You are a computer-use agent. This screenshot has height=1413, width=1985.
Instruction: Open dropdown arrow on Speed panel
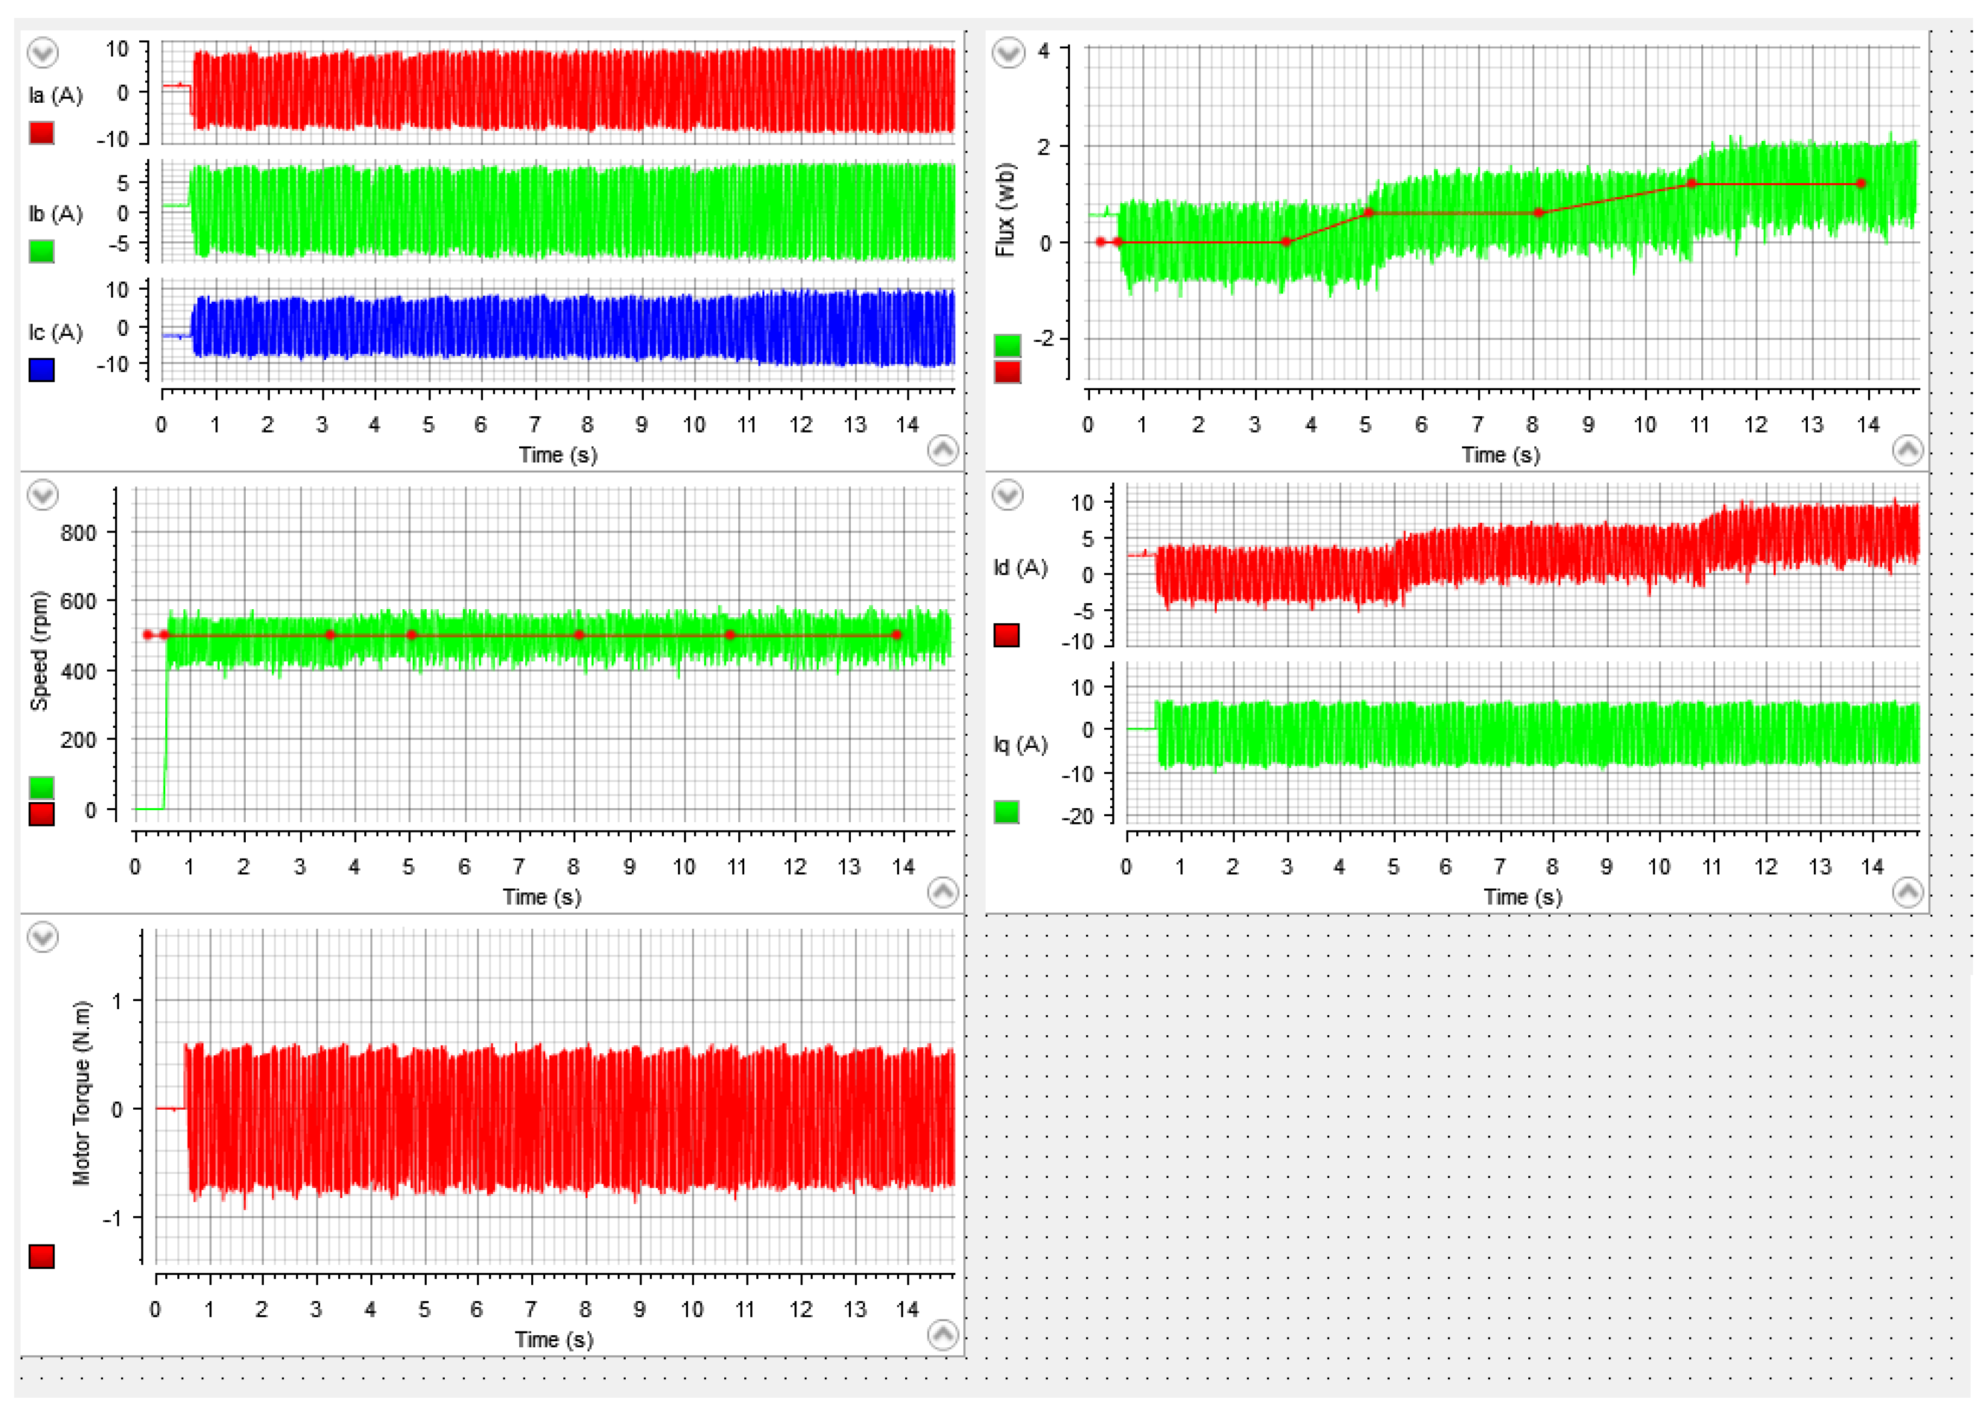(x=42, y=495)
